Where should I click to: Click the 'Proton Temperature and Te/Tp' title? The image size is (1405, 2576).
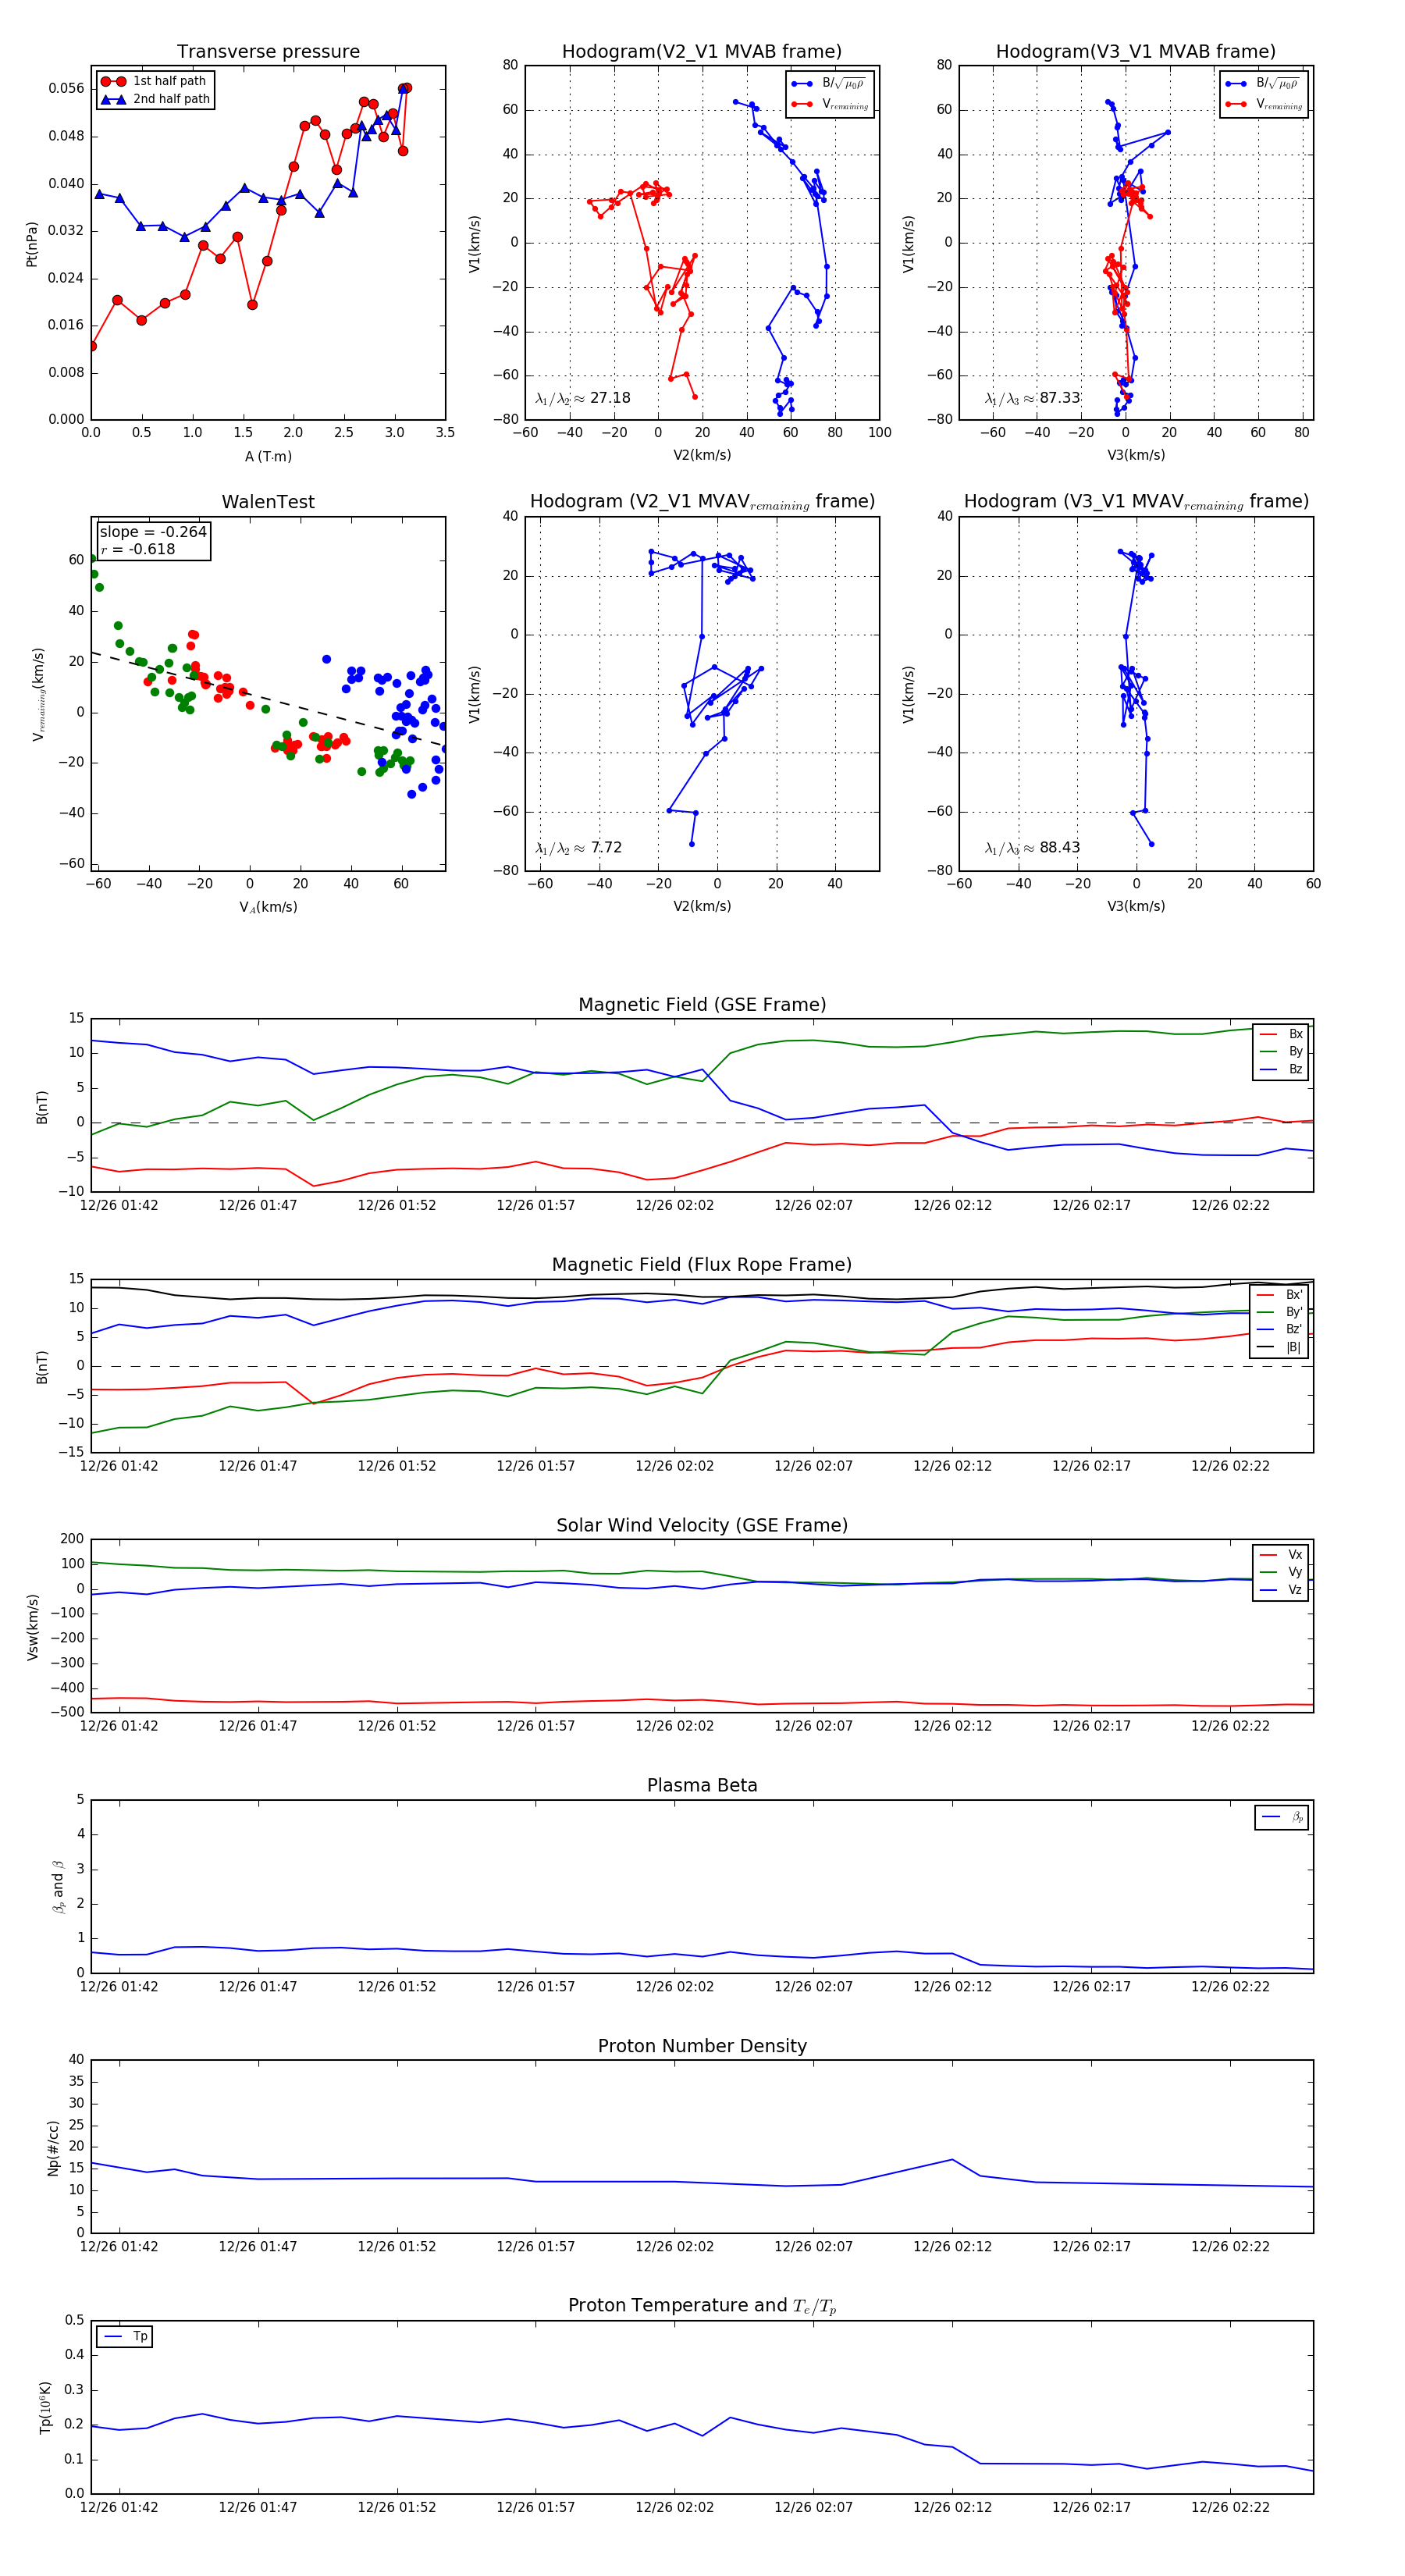point(702,2306)
